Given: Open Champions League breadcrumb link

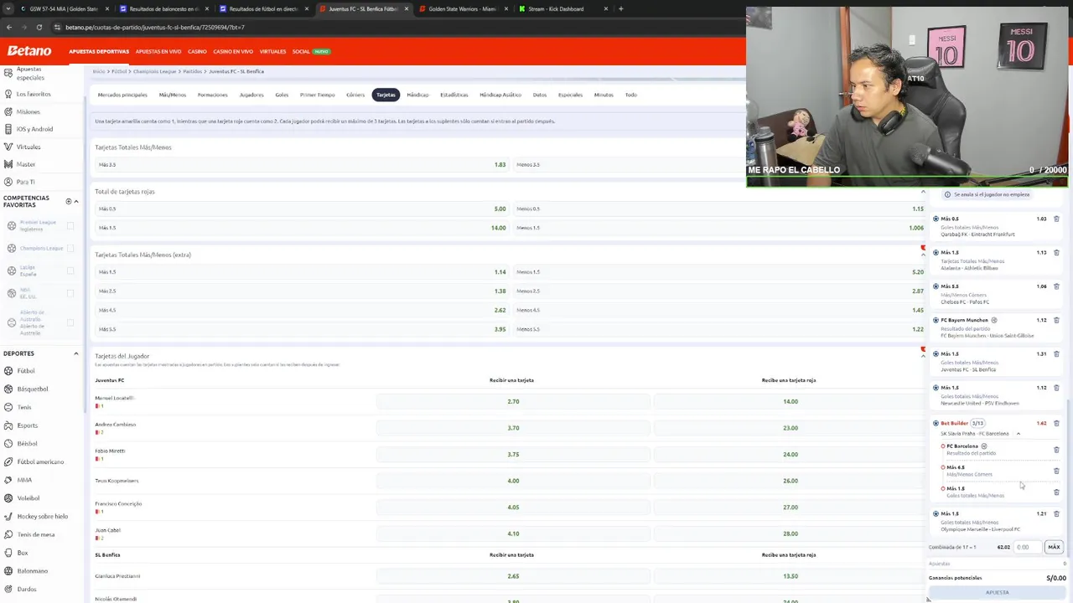Looking at the screenshot, I should [x=155, y=71].
